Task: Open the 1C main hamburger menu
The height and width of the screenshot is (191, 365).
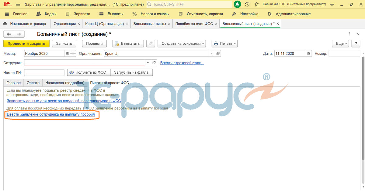Action: coord(18,4)
